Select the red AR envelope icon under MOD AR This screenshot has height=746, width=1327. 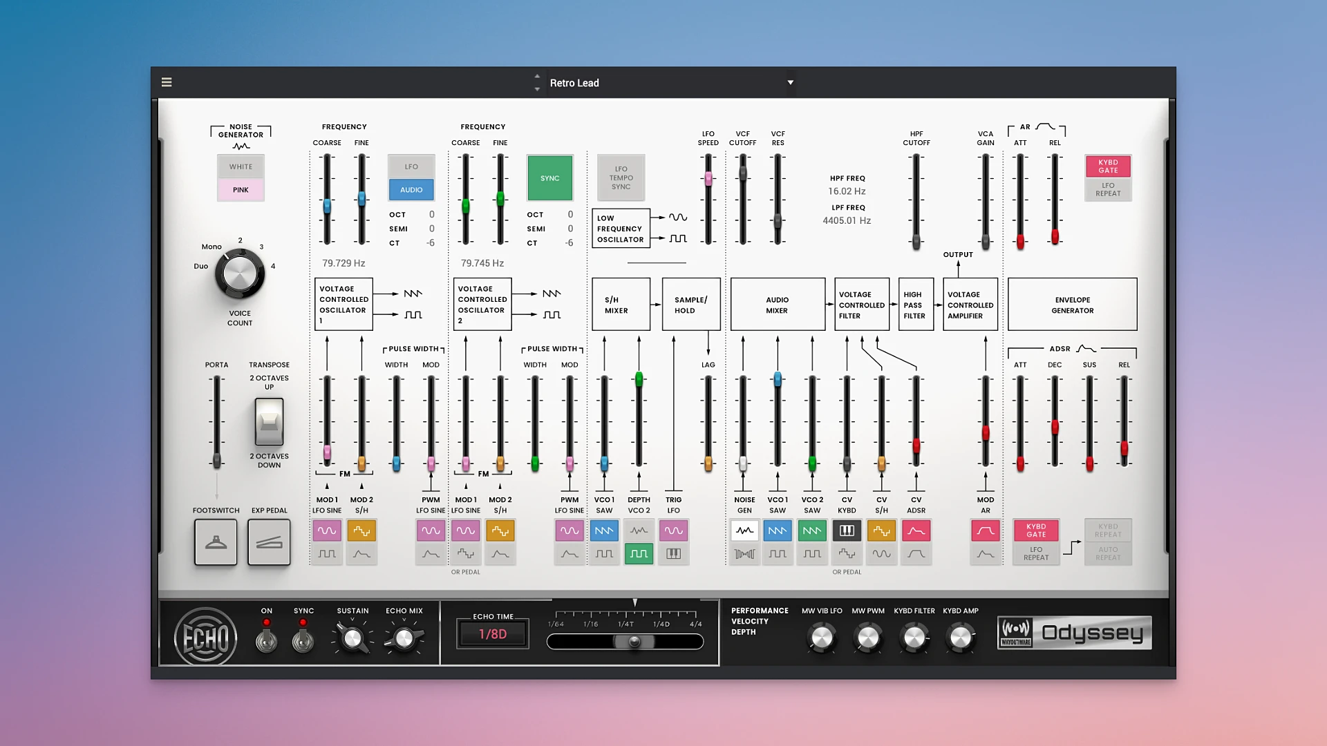(x=986, y=530)
